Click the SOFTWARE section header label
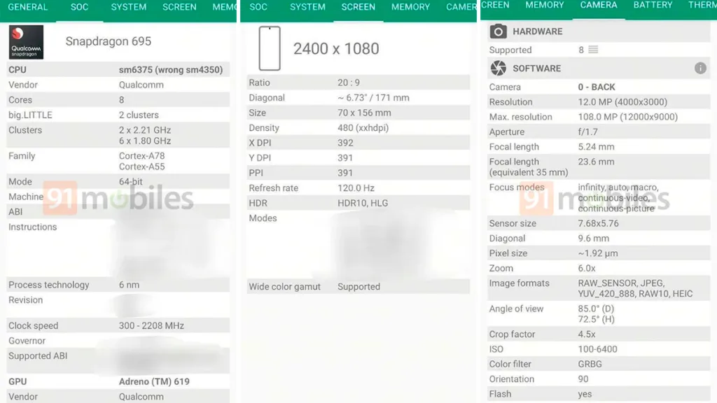Screen dimensions: 717x403 (x=536, y=69)
